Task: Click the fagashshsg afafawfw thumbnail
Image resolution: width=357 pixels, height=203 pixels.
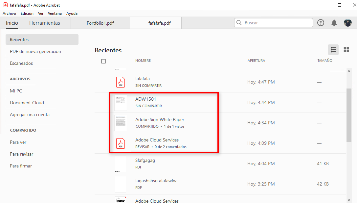Action: pyautogui.click(x=121, y=184)
